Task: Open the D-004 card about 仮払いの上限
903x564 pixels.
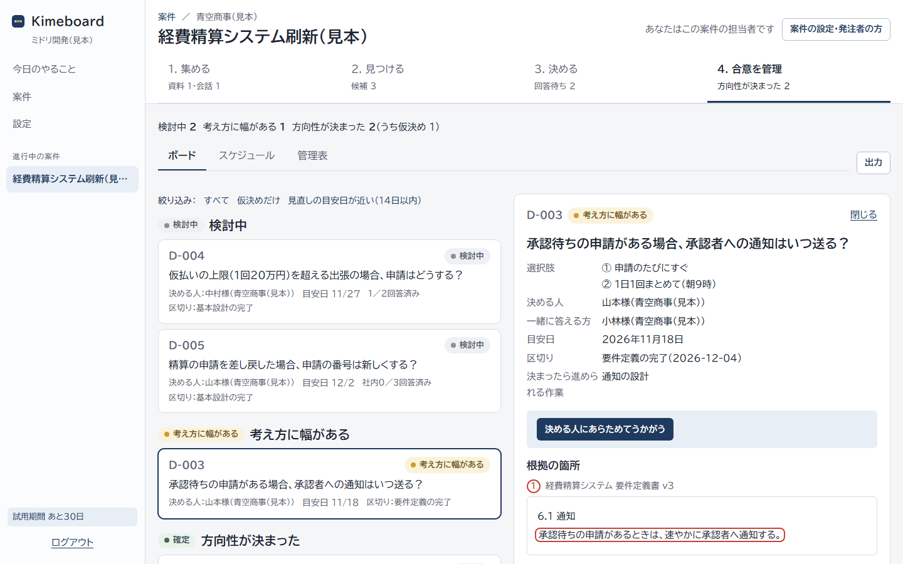Action: 329,281
